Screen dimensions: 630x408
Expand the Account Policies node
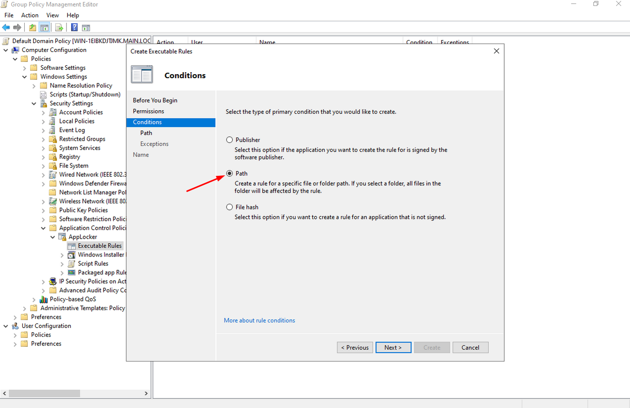click(43, 112)
